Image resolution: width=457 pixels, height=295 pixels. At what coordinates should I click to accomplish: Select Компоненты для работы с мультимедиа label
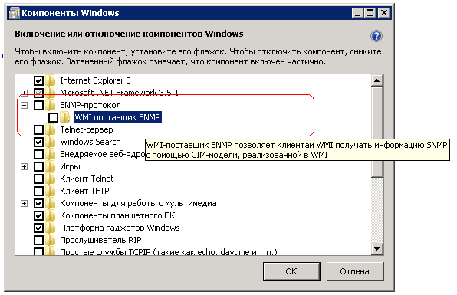[x=138, y=203]
